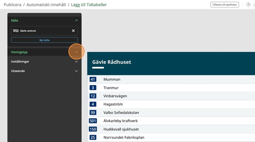Select the Hudiksvall sjukhuset destination
Viewport: 255px width, 142px height.
(121, 129)
